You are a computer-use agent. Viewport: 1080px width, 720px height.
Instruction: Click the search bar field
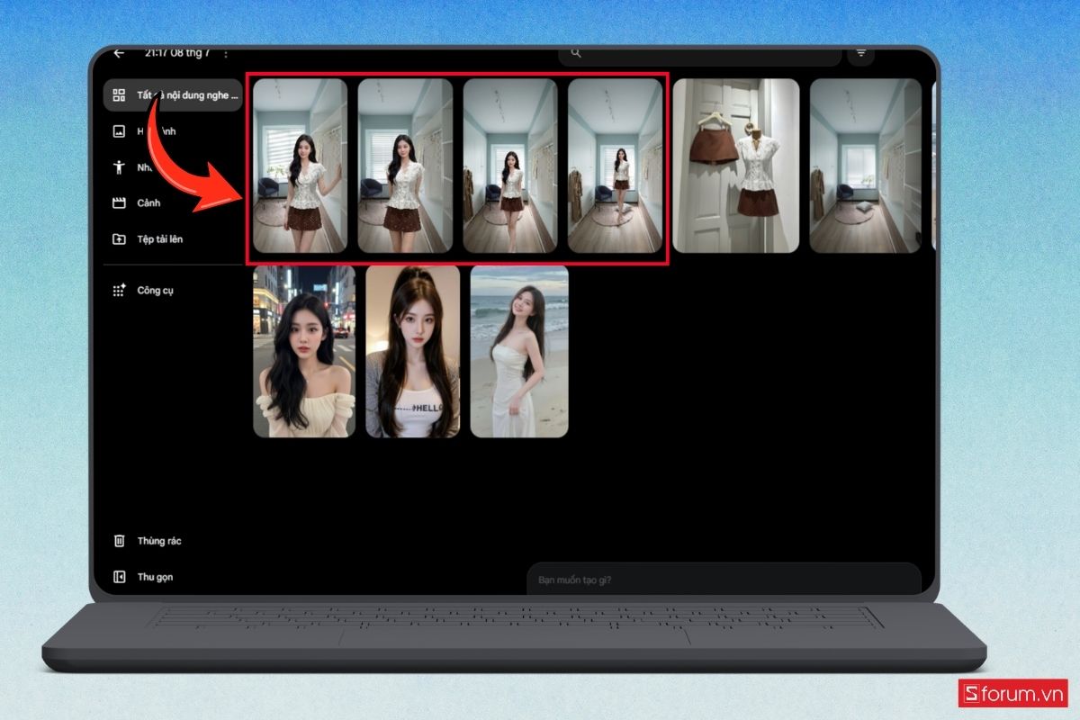700,55
